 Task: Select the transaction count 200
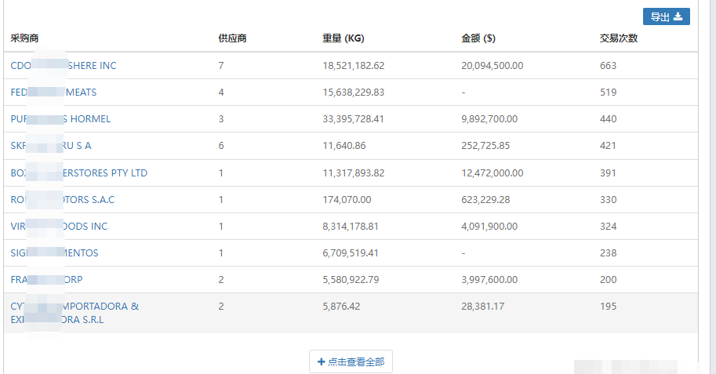point(609,279)
